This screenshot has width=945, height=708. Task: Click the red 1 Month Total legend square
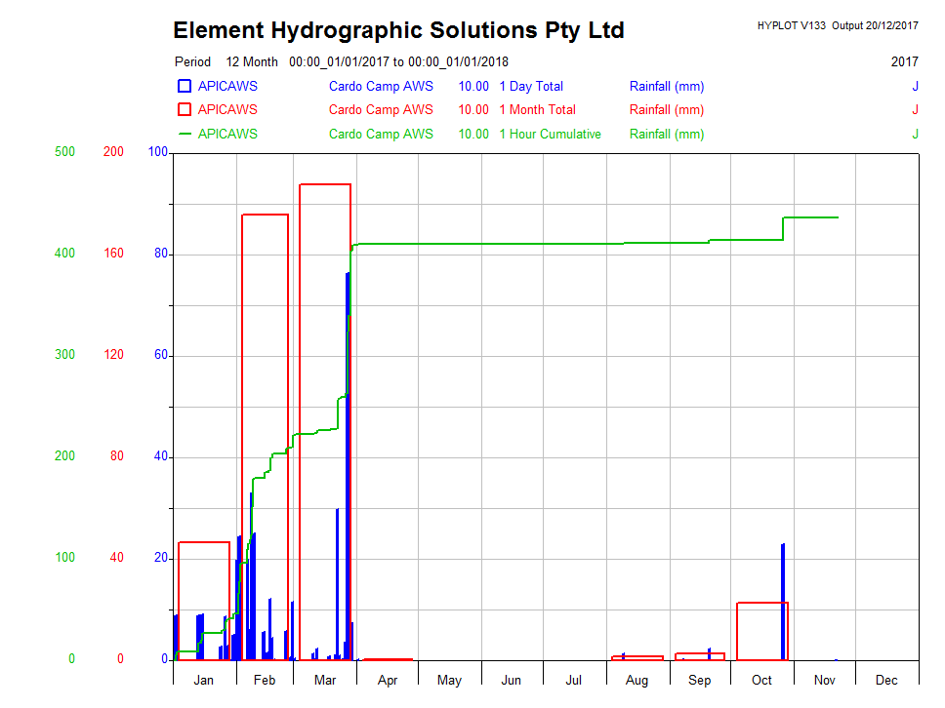[184, 110]
